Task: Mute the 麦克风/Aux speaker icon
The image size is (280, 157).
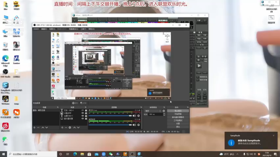Action: [134, 116]
